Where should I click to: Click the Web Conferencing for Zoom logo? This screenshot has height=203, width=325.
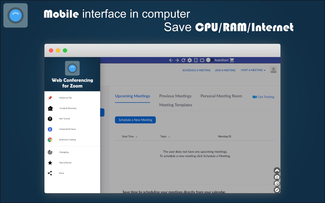point(72,68)
